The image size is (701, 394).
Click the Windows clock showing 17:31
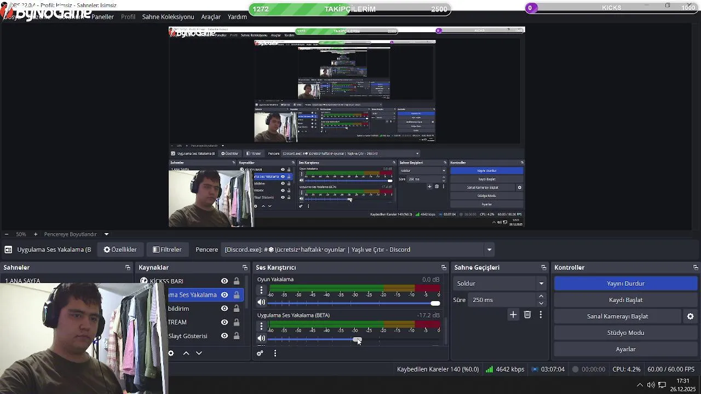[x=683, y=381]
